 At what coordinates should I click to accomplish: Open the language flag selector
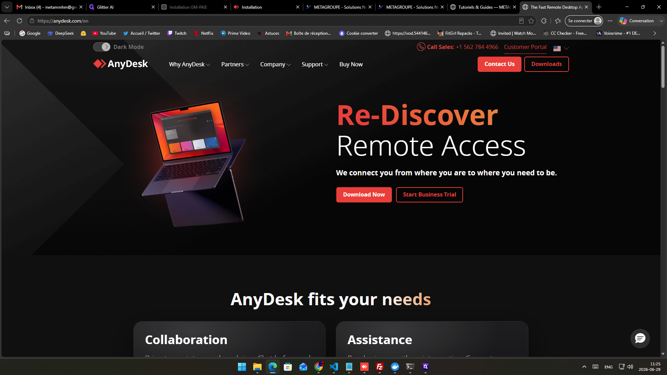(561, 48)
